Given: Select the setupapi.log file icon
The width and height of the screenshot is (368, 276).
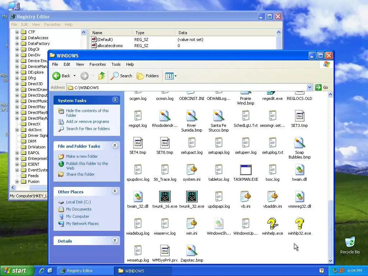Looking at the screenshot, I should (x=218, y=143).
